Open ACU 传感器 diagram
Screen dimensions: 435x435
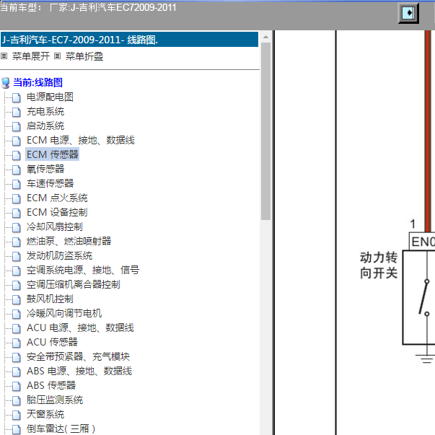[52, 343]
